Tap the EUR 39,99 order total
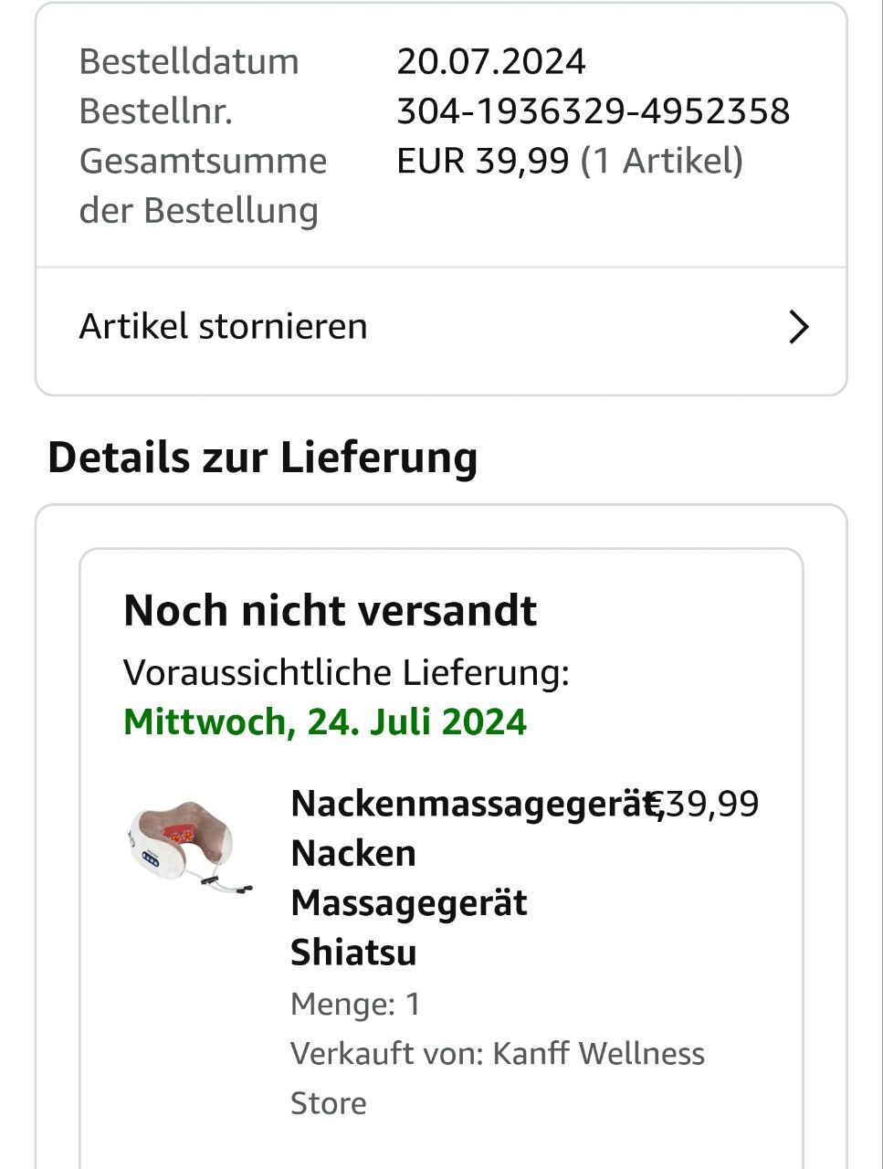883x1169 pixels. 482,162
